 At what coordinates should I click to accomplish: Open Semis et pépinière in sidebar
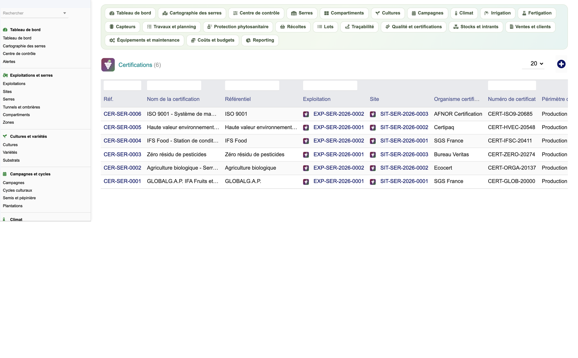point(19,198)
